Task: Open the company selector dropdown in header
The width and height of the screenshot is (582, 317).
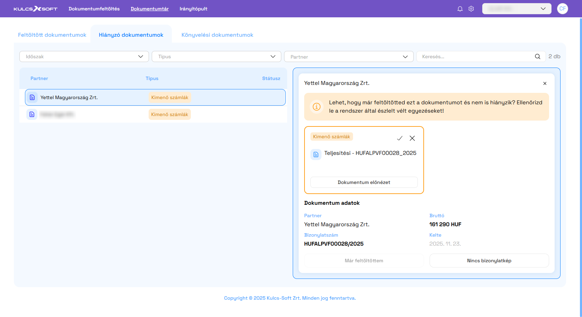Action: 517,9
